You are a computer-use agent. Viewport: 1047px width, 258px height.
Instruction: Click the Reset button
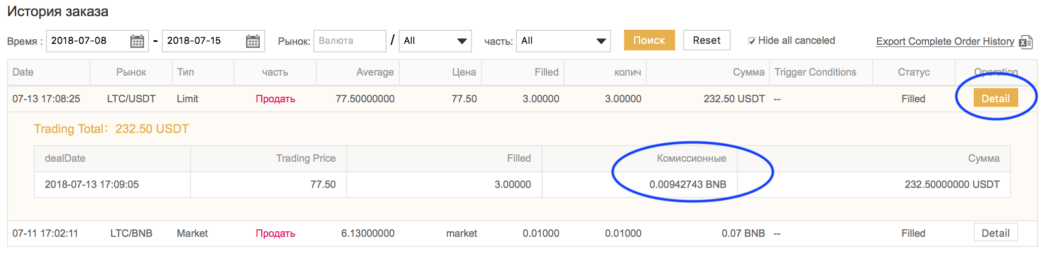click(706, 40)
